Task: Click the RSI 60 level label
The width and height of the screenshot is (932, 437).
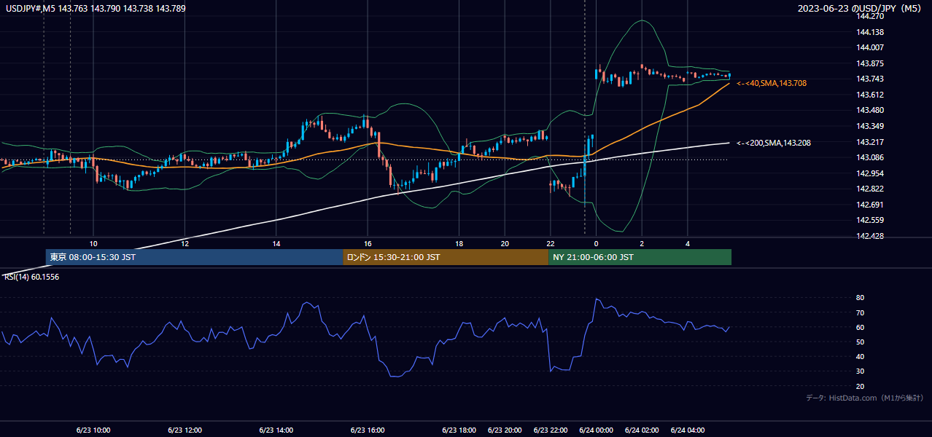Action: [x=860, y=327]
